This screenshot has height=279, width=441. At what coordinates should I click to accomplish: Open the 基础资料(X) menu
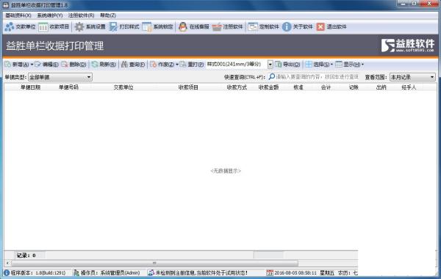(x=18, y=15)
